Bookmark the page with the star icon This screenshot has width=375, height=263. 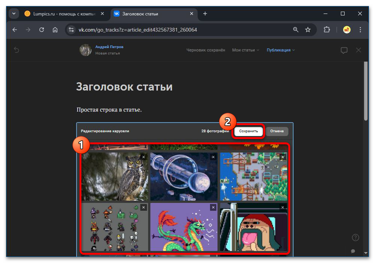click(308, 29)
